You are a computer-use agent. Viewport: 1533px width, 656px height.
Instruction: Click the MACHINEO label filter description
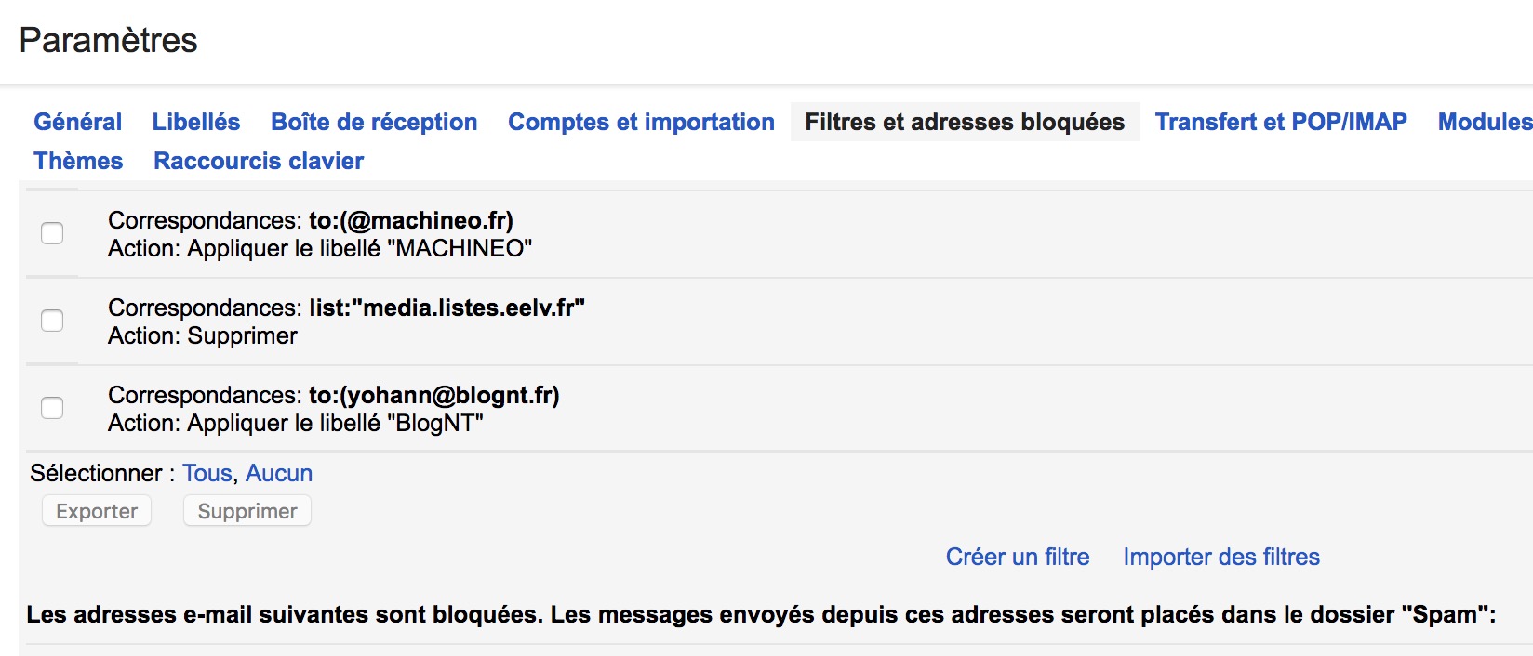click(x=320, y=248)
